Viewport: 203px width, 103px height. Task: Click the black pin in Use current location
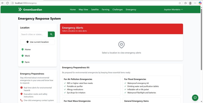tap(27, 42)
